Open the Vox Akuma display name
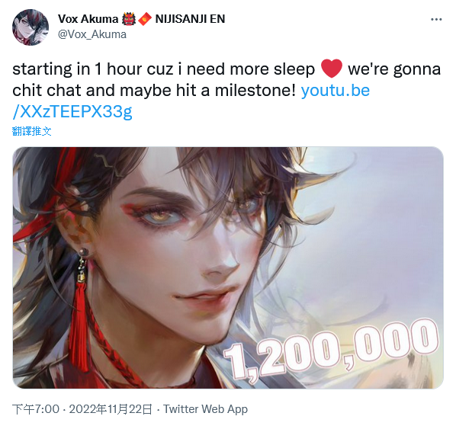Screen dimensions: 456x429 88,19
